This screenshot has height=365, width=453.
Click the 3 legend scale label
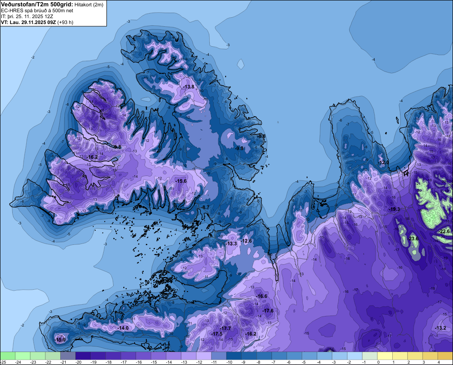tap(424, 362)
